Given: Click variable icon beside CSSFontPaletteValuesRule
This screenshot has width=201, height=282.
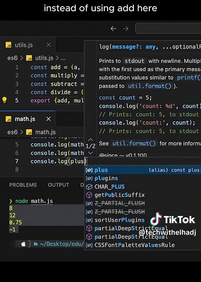Looking at the screenshot, I should 89,245.
